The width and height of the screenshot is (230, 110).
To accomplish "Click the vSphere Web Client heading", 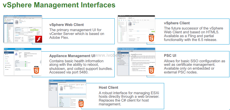I will click(67, 25).
